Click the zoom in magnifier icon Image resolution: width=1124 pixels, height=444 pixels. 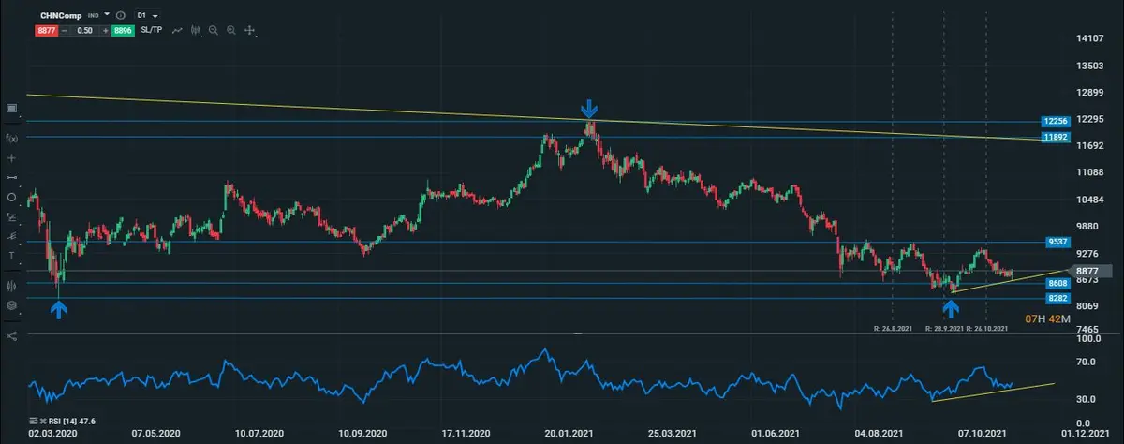pyautogui.click(x=230, y=31)
